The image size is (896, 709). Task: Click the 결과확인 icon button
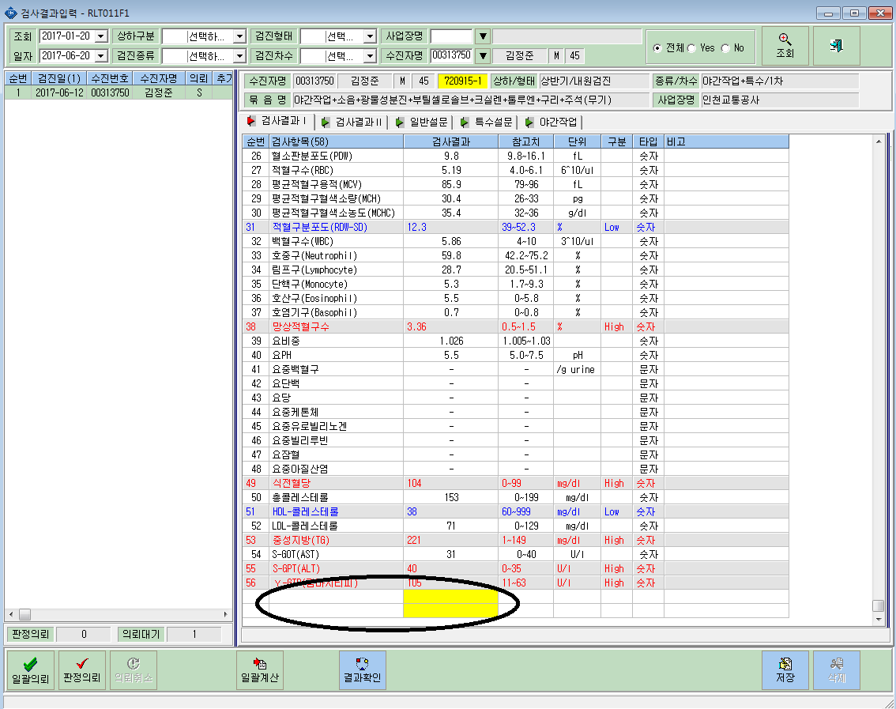(363, 670)
